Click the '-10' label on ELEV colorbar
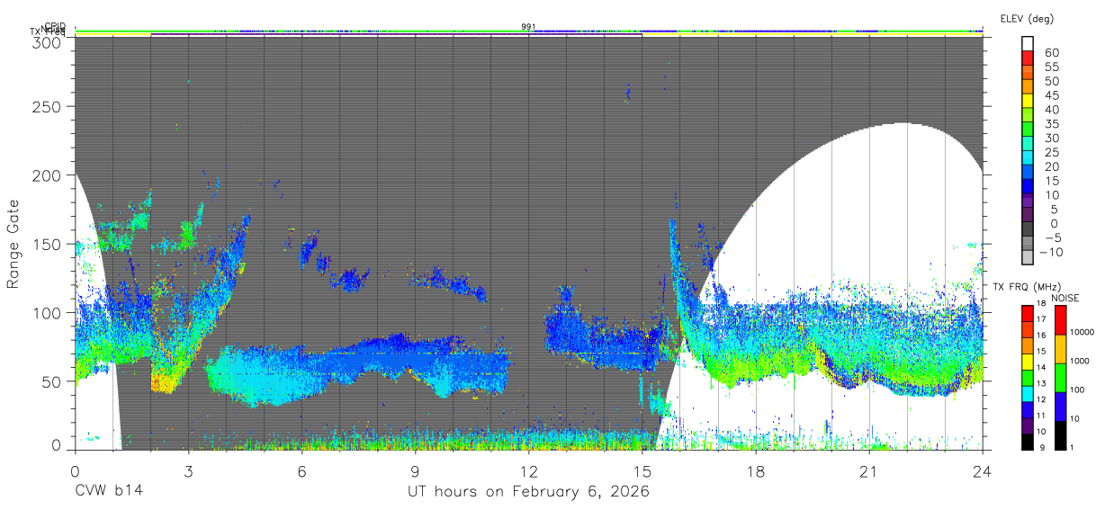The height and width of the screenshot is (510, 1105). point(1049,253)
